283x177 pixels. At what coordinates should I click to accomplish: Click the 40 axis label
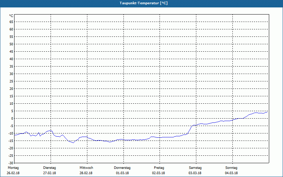click(11, 59)
